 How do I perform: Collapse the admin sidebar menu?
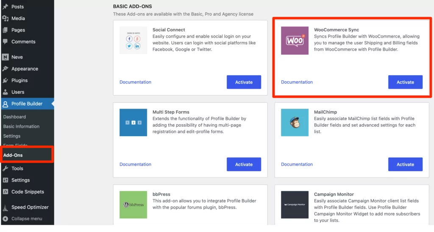pos(27,219)
